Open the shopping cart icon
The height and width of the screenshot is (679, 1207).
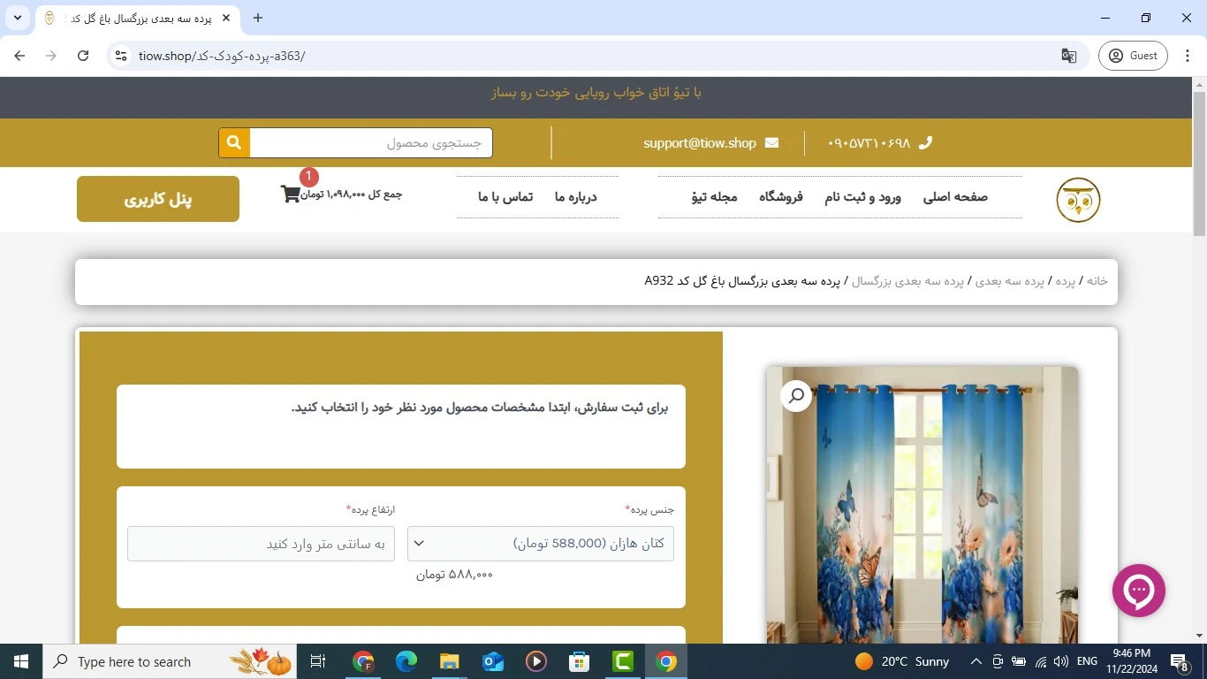pos(290,194)
